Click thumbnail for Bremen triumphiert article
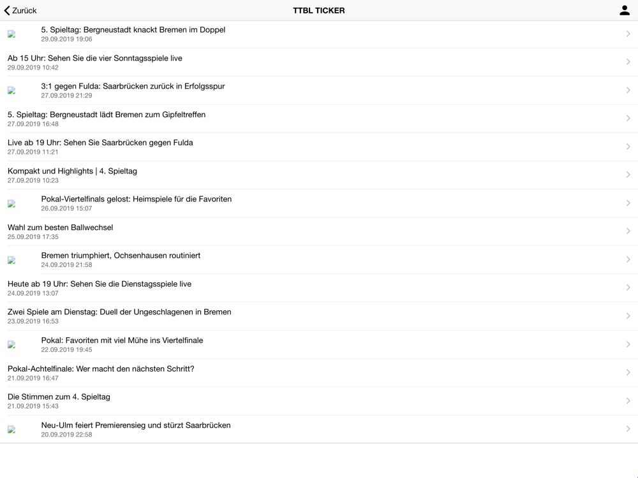Viewport: 638px width, 478px height. pos(11,260)
